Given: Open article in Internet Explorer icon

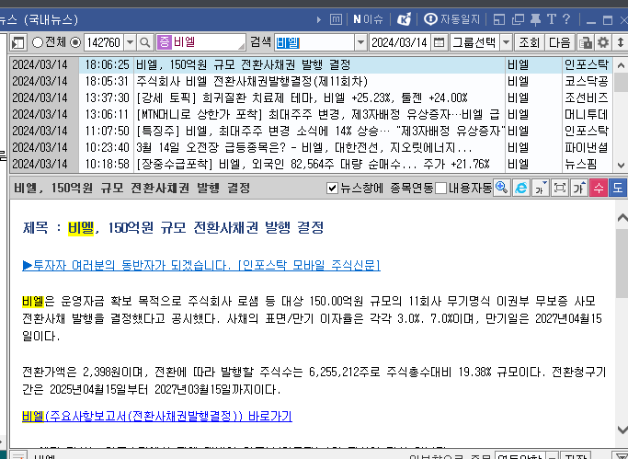Looking at the screenshot, I should pyautogui.click(x=520, y=188).
